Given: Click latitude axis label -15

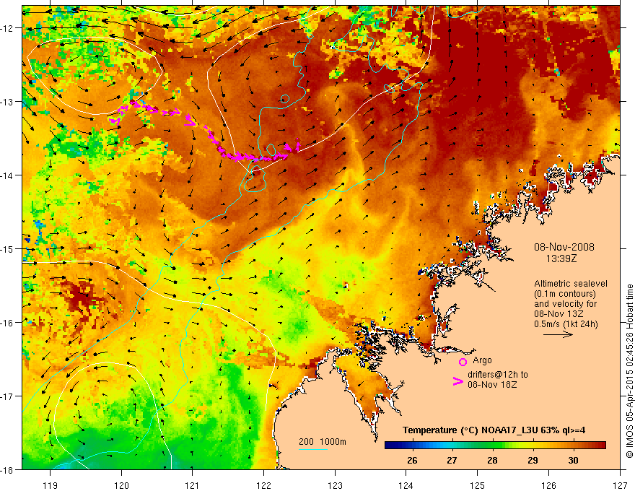Looking at the screenshot, I should pyautogui.click(x=7, y=248).
